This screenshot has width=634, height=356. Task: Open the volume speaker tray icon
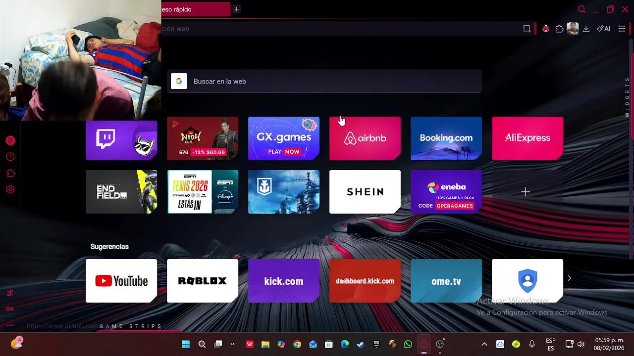581,344
